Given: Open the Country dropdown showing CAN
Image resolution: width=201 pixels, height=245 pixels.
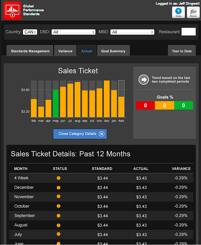Looking at the screenshot, I should (x=30, y=32).
